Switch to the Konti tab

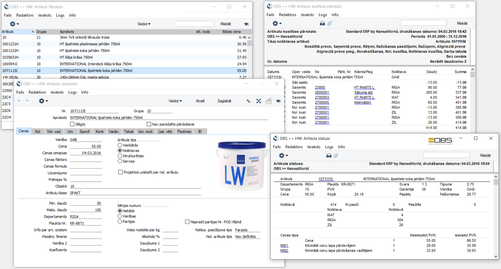coord(99,131)
